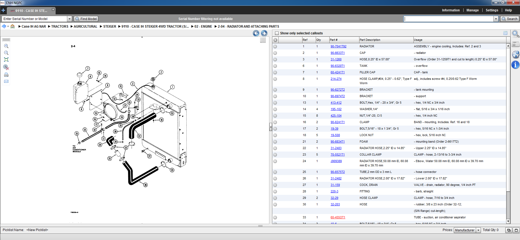The height and width of the screenshot is (240, 520).
Task: Open the globe sidebar icon
Action: point(516,54)
